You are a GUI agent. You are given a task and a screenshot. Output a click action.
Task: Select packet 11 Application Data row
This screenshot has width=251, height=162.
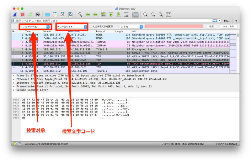click(120, 71)
